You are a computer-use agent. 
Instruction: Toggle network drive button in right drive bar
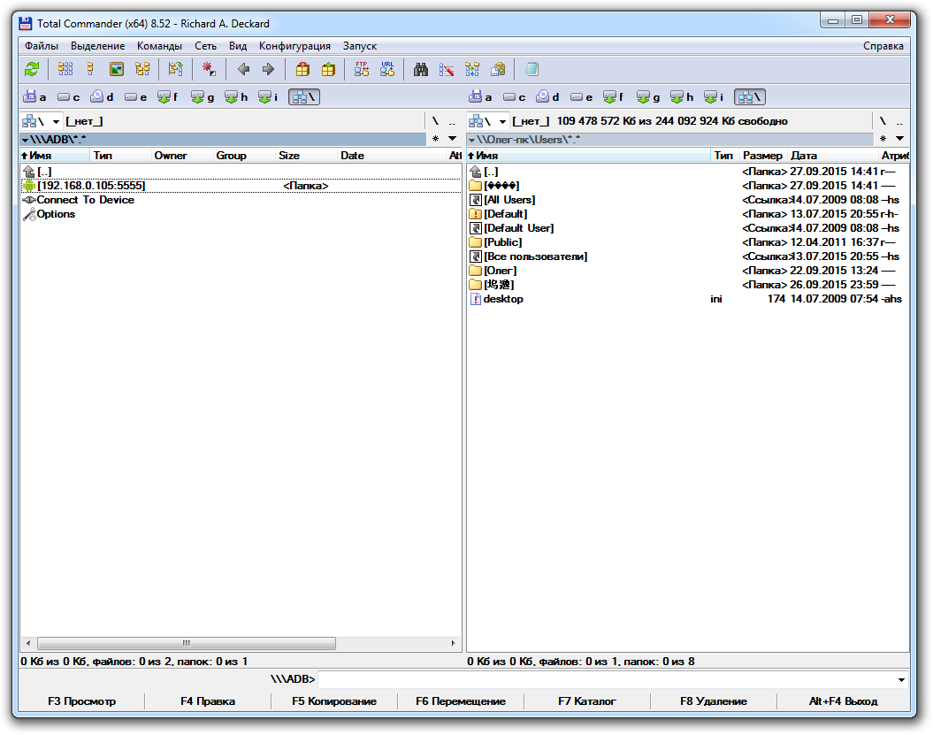[750, 97]
